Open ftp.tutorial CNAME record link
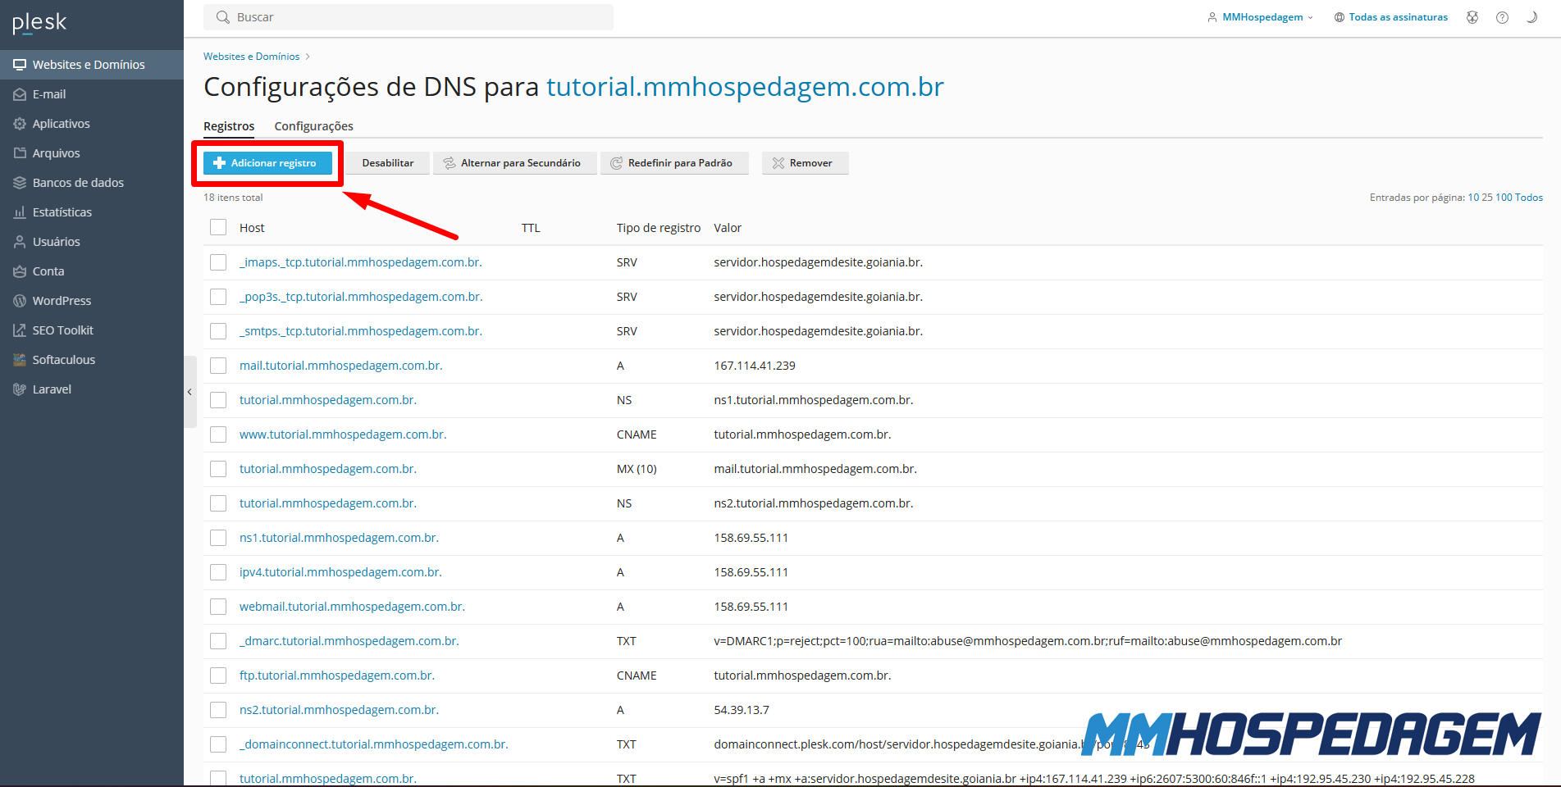 pos(337,676)
